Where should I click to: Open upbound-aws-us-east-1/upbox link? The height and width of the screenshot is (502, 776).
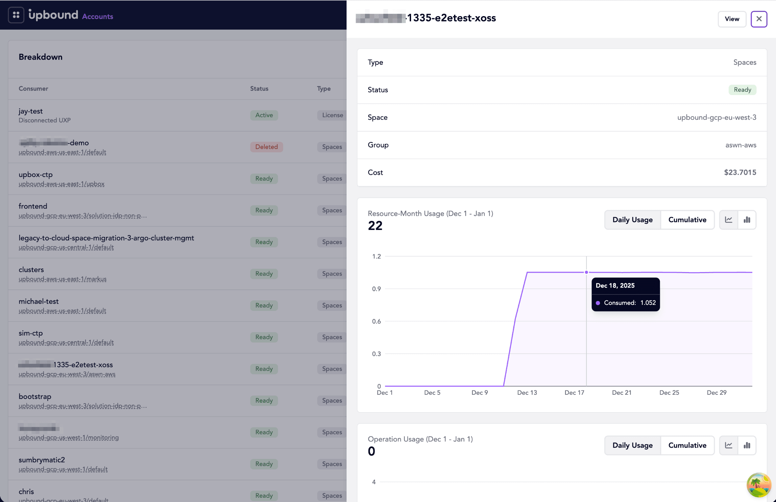[x=61, y=184]
